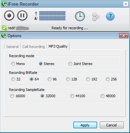Image resolution: width=130 pixels, height=133 pixels.
Task: Click the 'Options' dialog title text
Action: (14, 36)
